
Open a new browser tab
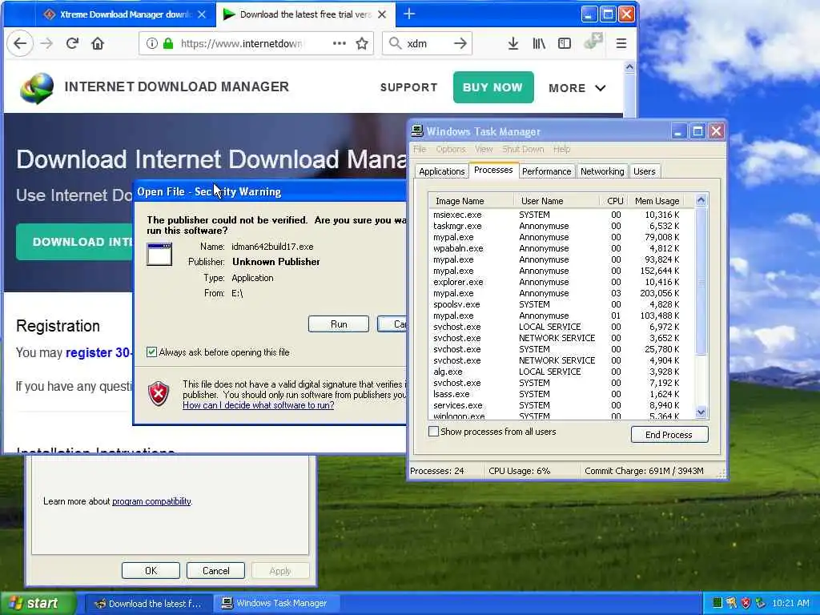click(409, 14)
